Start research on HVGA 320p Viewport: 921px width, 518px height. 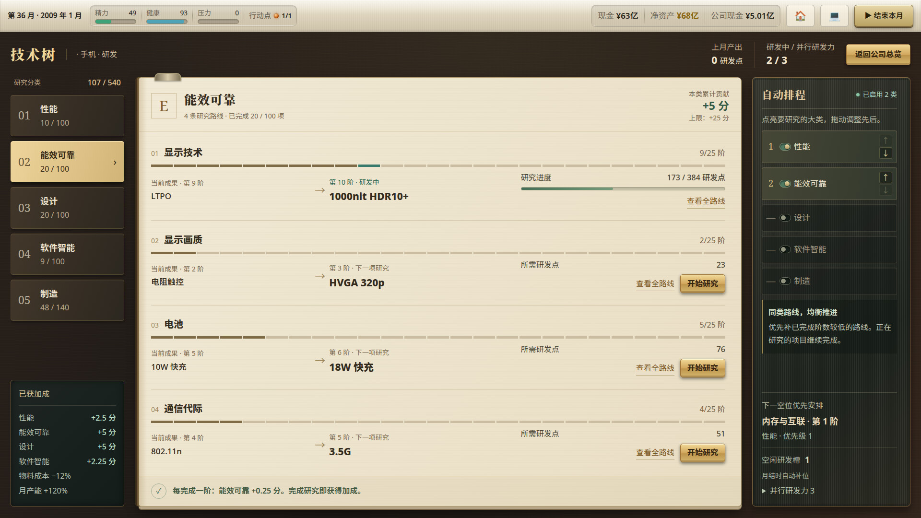click(x=703, y=283)
